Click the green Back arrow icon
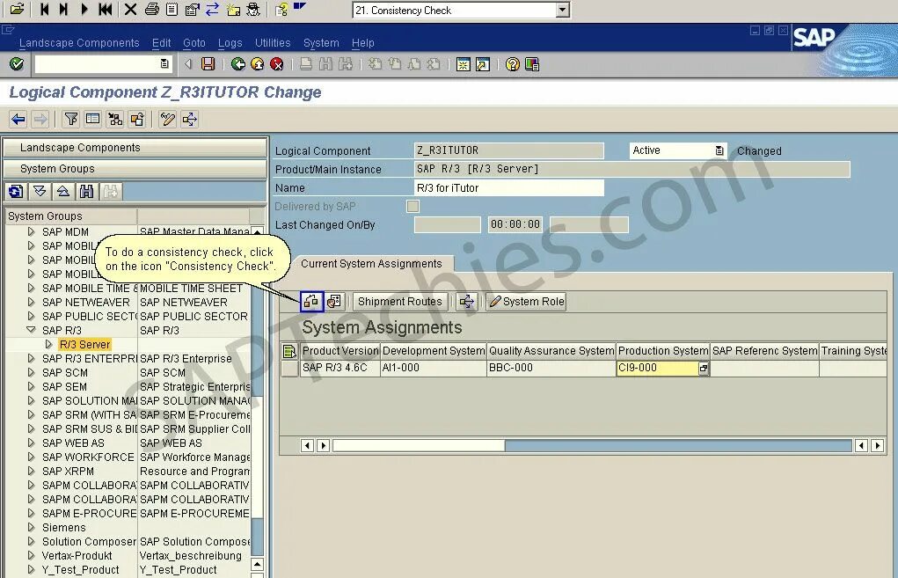This screenshot has height=578, width=898. pyautogui.click(x=237, y=64)
